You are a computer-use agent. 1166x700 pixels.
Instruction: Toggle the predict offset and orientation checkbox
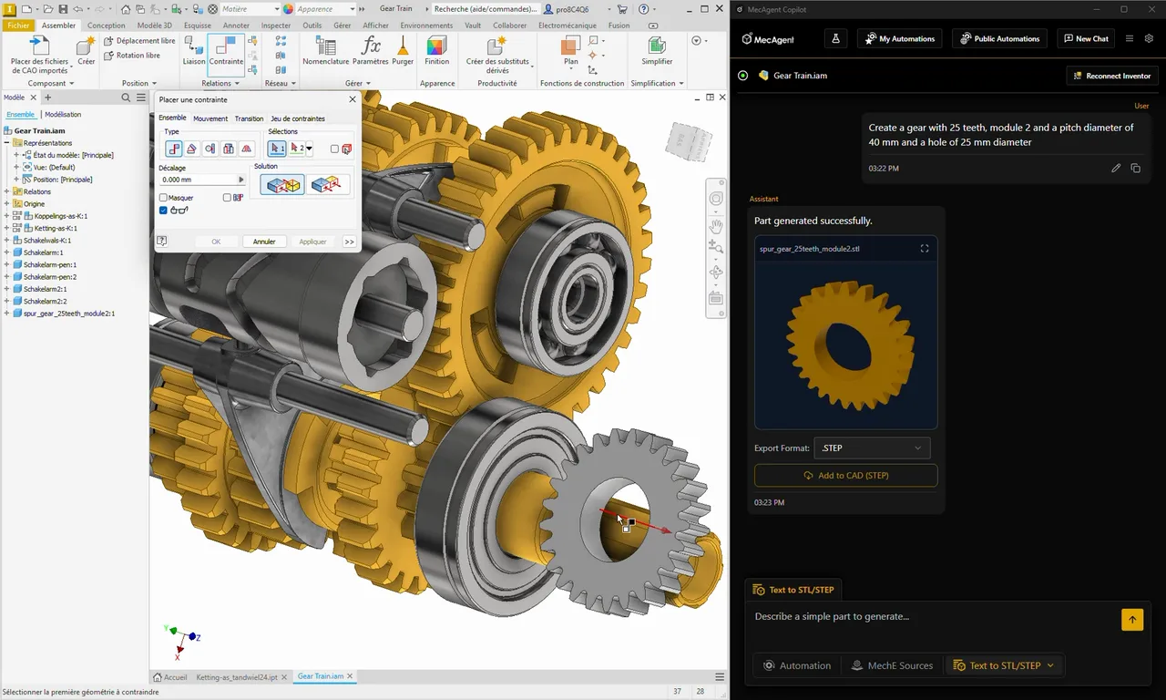coord(227,198)
